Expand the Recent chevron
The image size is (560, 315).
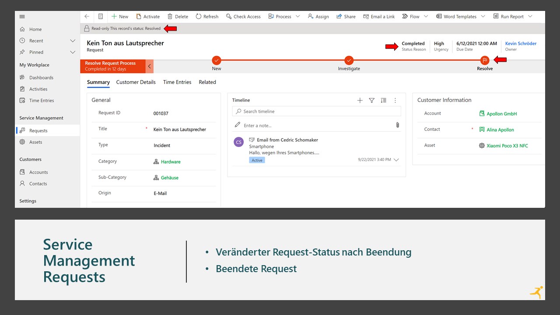tap(73, 41)
